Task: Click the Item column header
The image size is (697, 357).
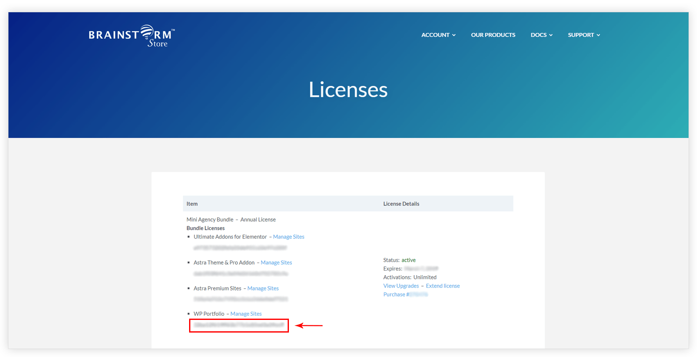Action: (192, 204)
